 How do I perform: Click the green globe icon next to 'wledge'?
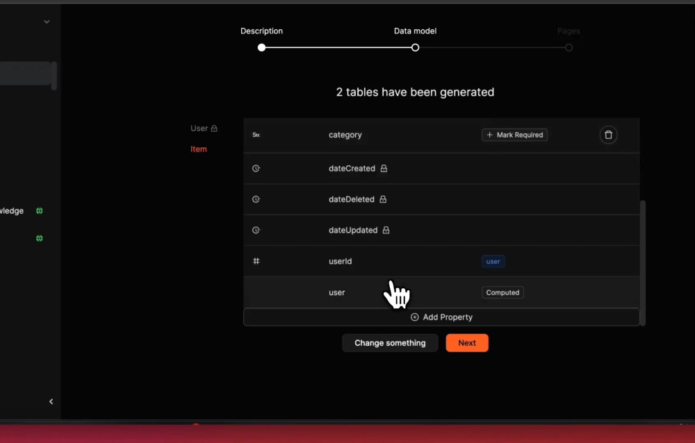point(40,211)
